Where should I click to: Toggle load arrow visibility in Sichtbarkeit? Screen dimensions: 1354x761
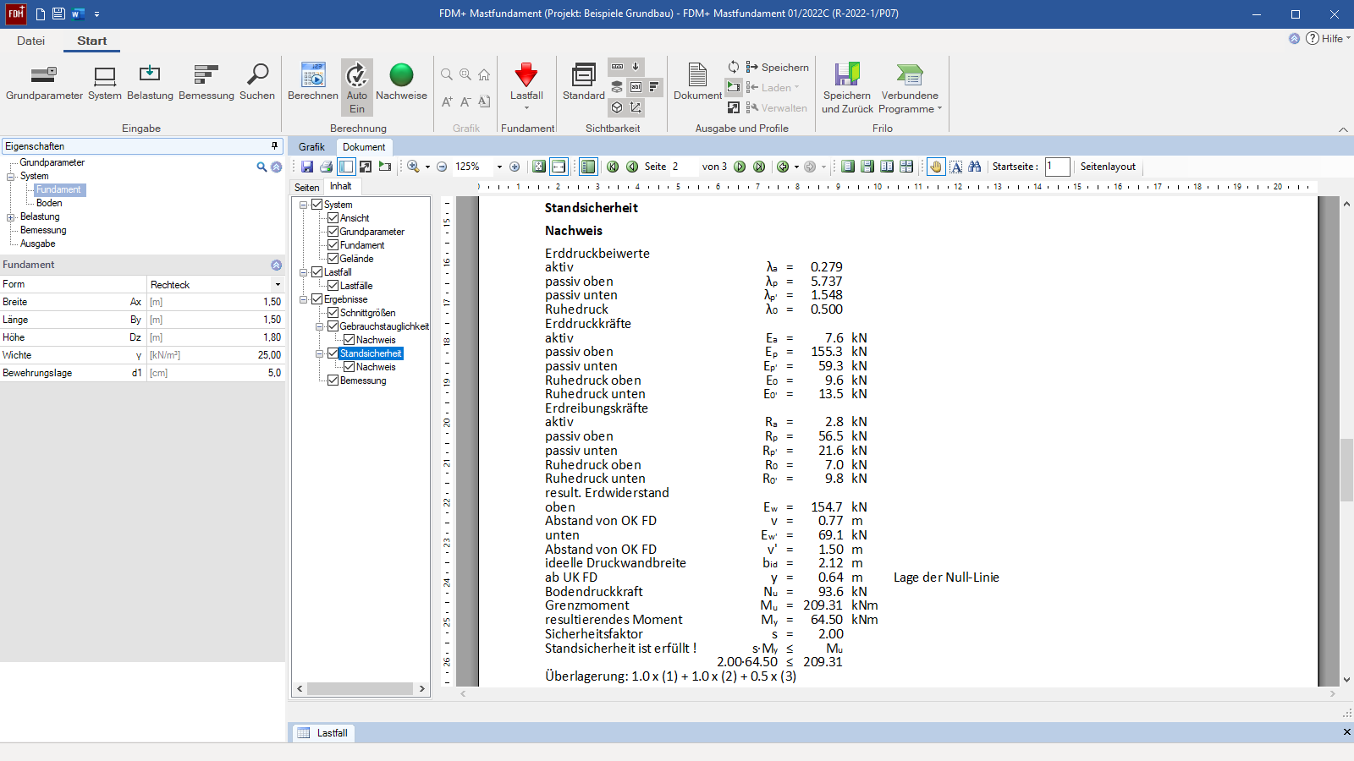click(x=636, y=67)
